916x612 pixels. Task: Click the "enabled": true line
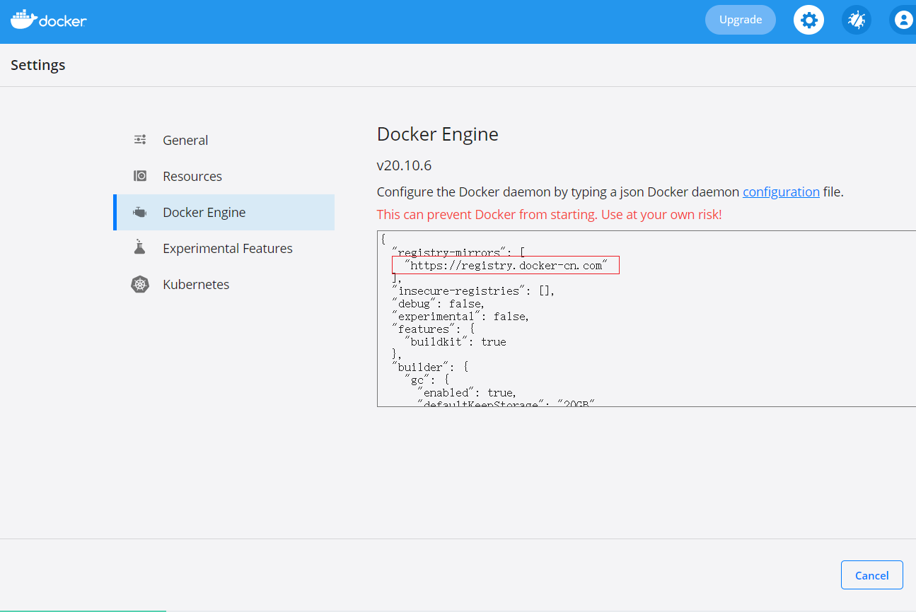click(x=466, y=392)
